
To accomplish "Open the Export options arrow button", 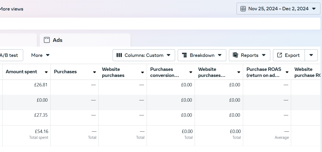I will pyautogui.click(x=311, y=55).
